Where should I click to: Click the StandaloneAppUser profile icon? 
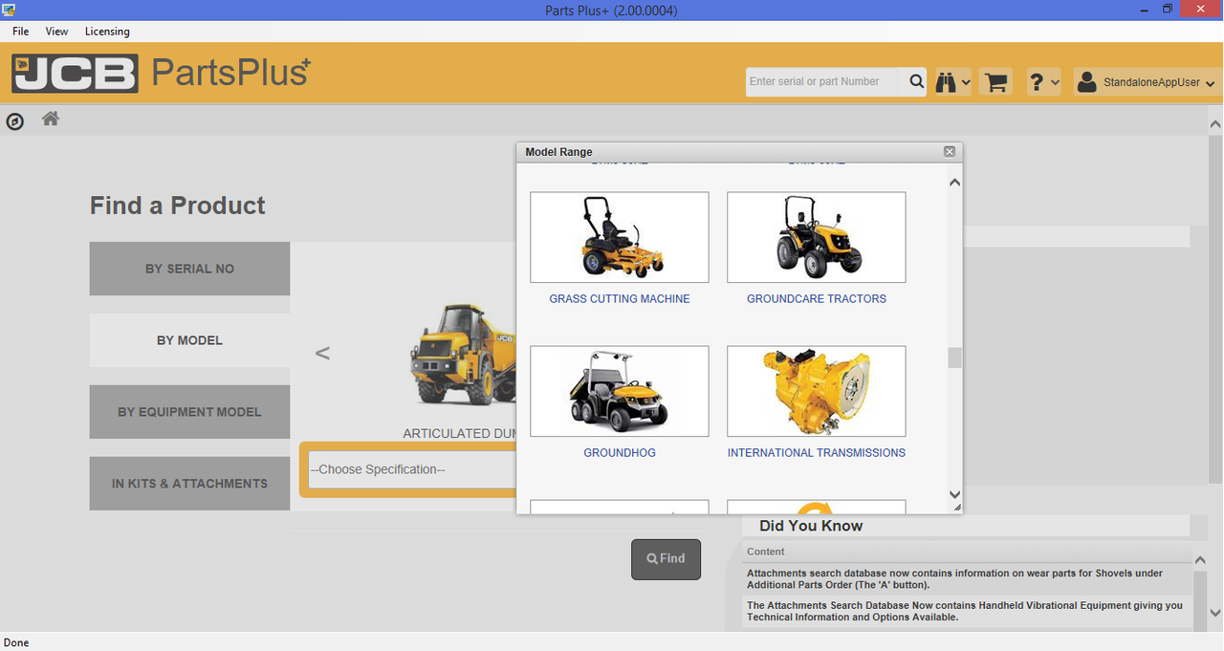pyautogui.click(x=1086, y=82)
